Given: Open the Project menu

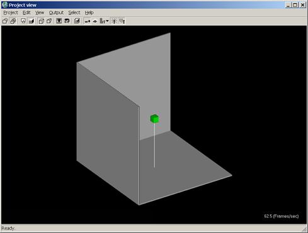Looking at the screenshot, I should 11,13.
